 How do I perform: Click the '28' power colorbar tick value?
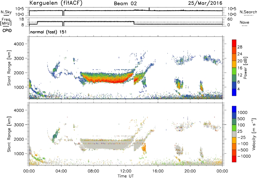tap(240, 47)
